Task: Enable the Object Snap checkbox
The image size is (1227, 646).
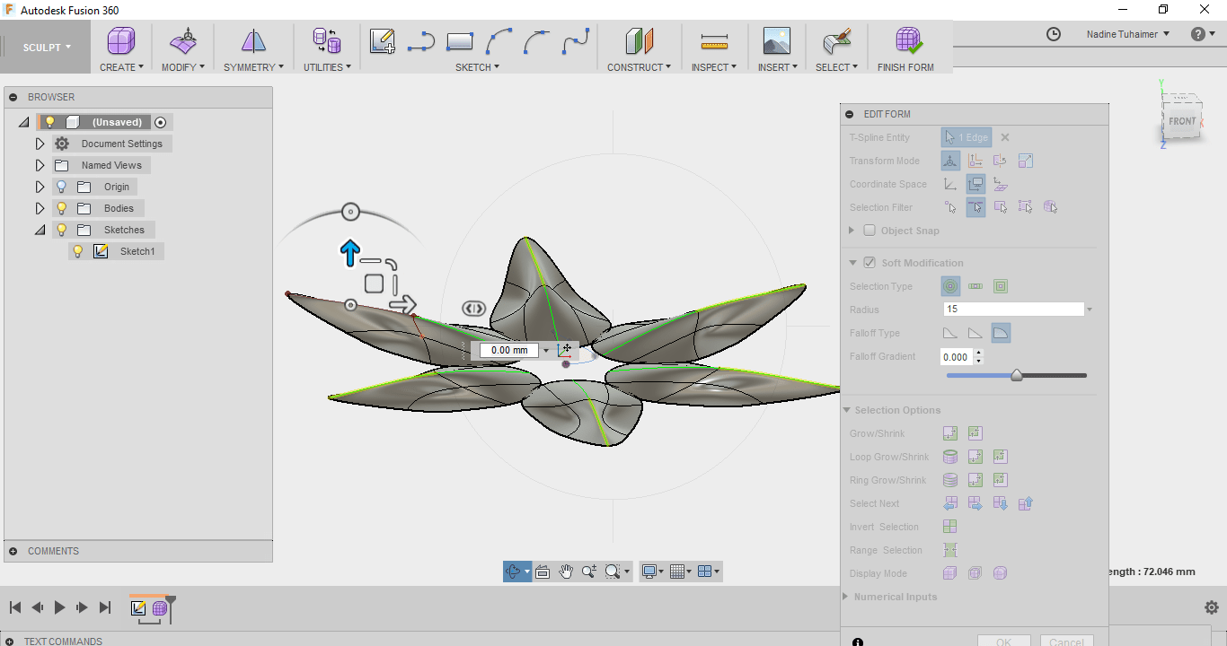Action: (x=869, y=231)
